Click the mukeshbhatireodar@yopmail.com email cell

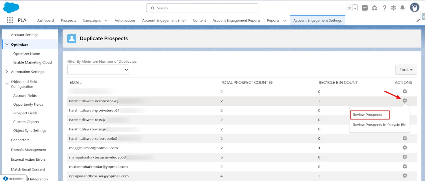[99, 167]
